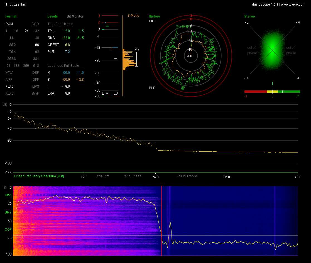Click the stereo correlation meter bar
The height and width of the screenshot is (263, 311).
pyautogui.click(x=272, y=91)
